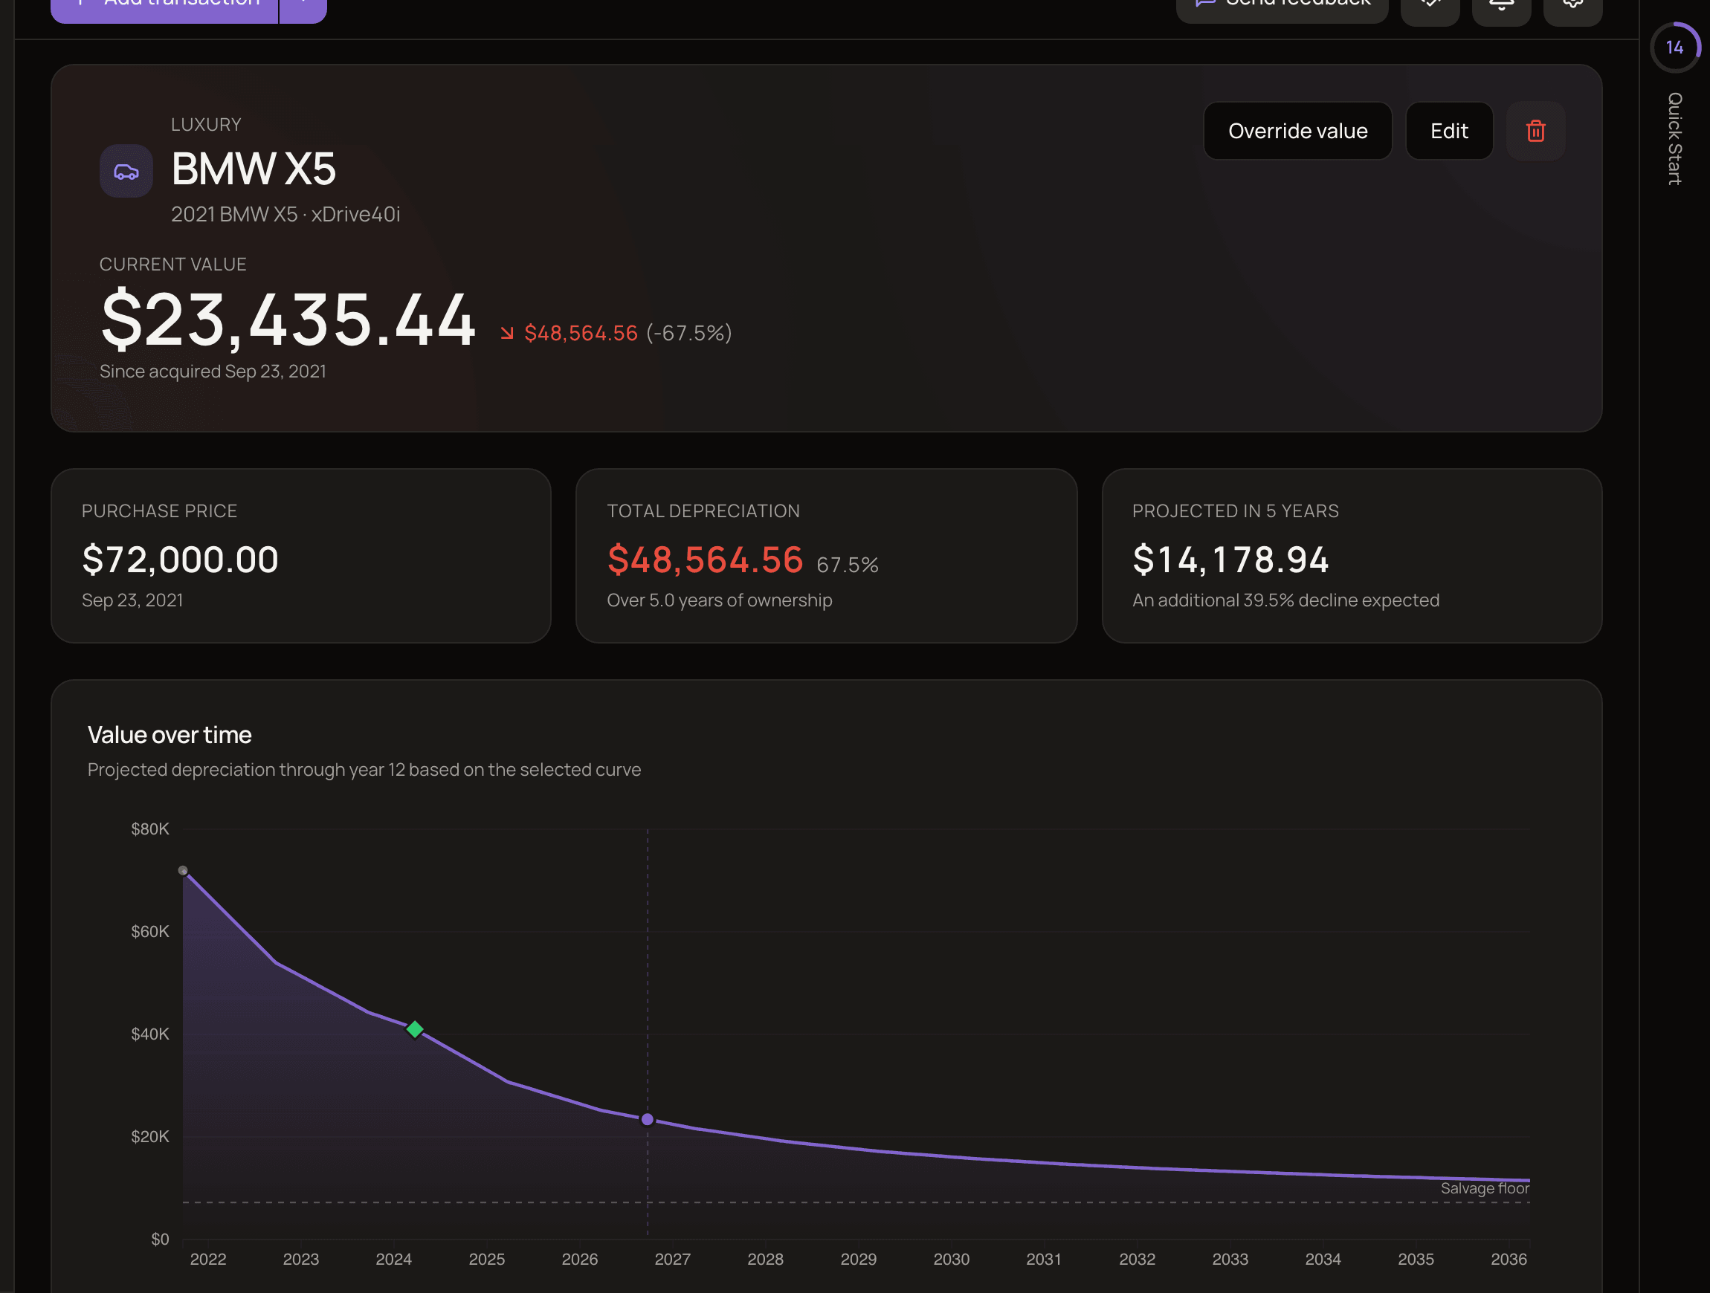Click the Value over time title

pos(170,735)
